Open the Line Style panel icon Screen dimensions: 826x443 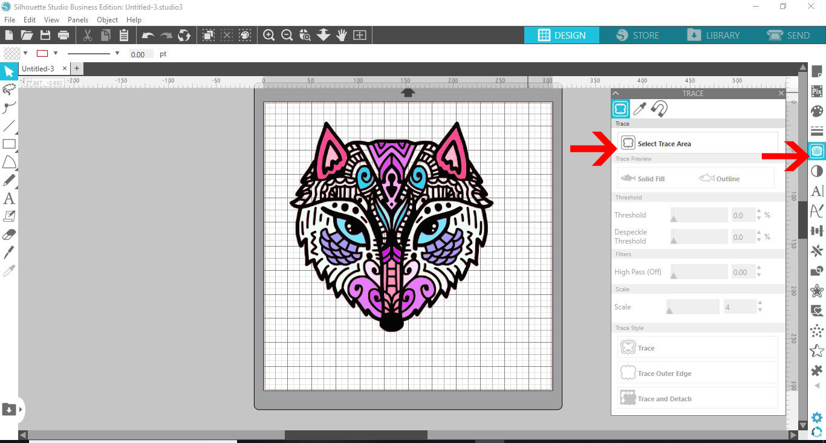[x=817, y=131]
